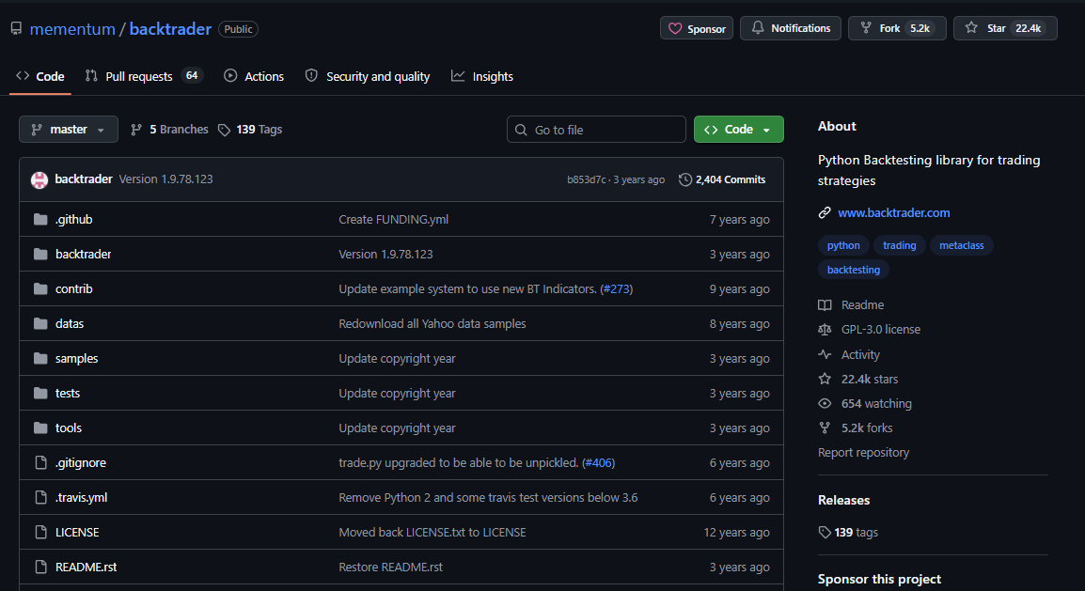Viewport: 1085px width, 591px height.
Task: View the 5 Branches link
Action: click(169, 130)
